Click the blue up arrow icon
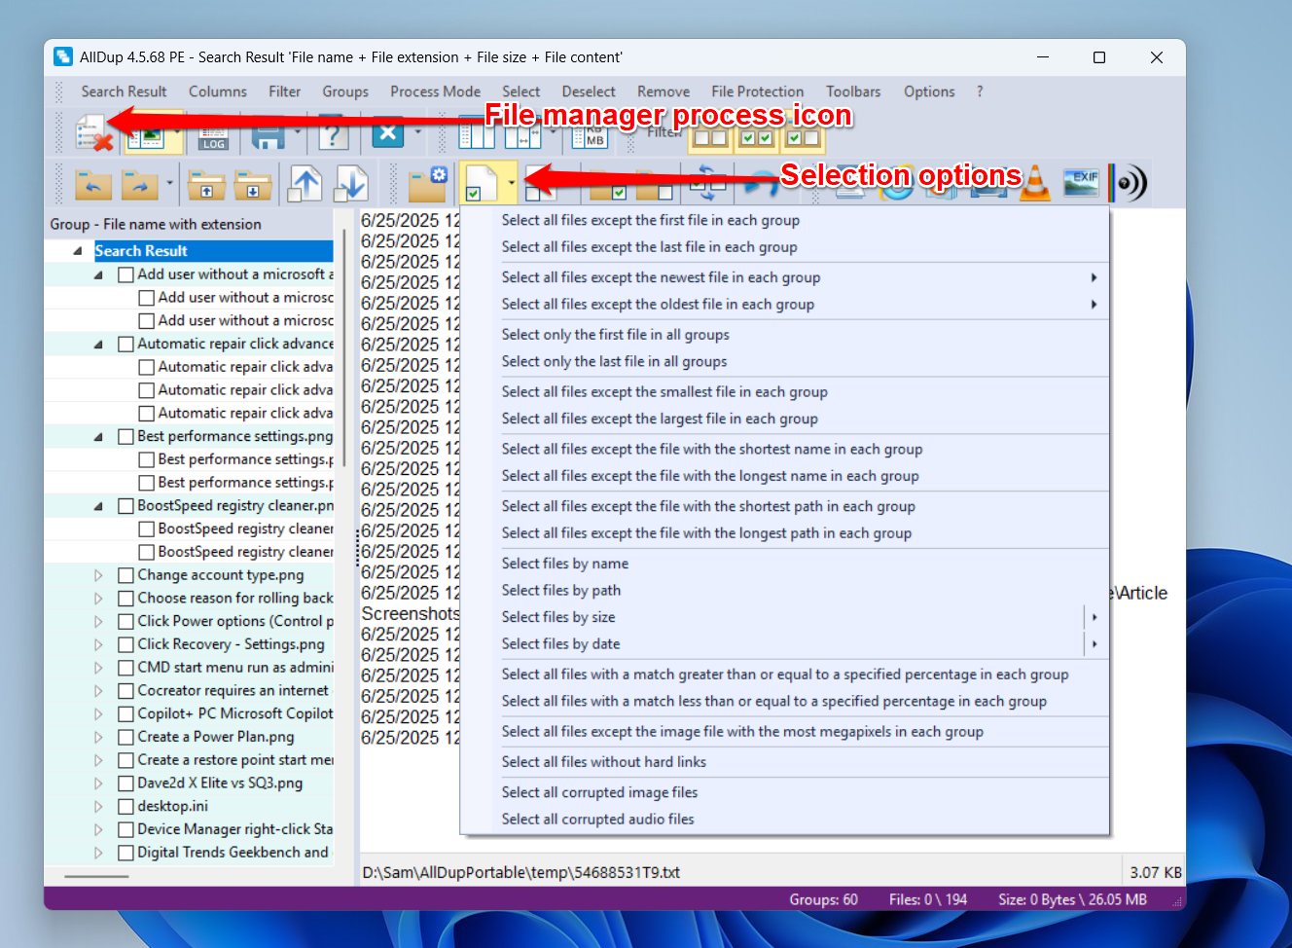Image resolution: width=1292 pixels, height=948 pixels. 305,183
